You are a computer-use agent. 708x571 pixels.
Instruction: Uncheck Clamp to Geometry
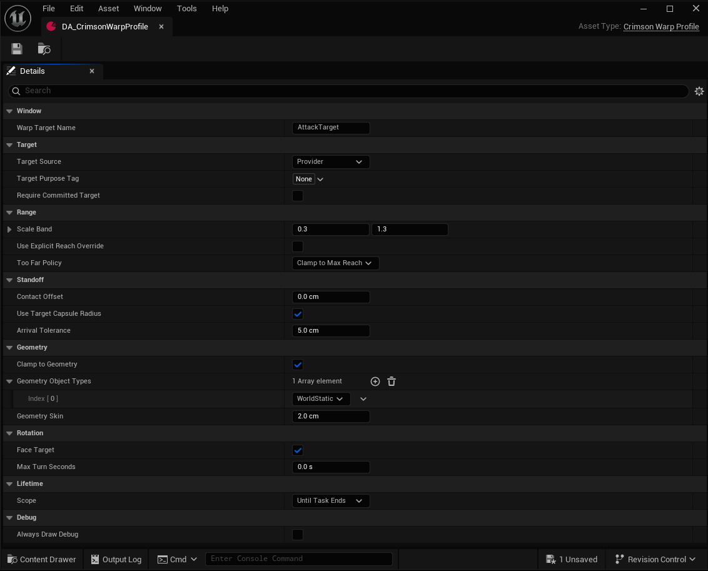coord(298,364)
